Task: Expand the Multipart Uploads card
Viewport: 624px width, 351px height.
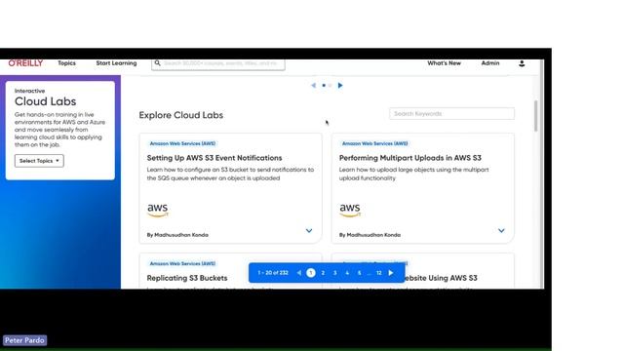Action: (x=501, y=231)
